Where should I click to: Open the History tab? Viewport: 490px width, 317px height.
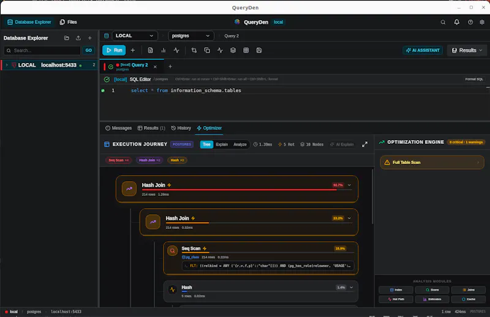(181, 128)
